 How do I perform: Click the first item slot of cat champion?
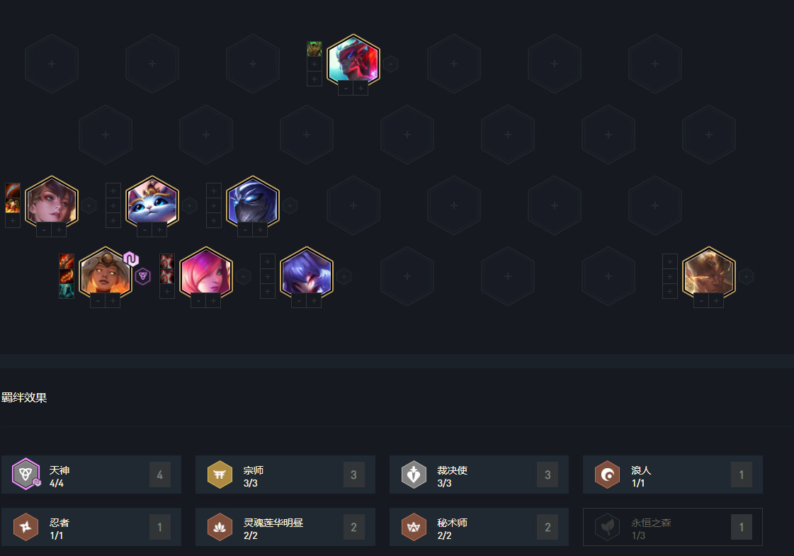[113, 191]
